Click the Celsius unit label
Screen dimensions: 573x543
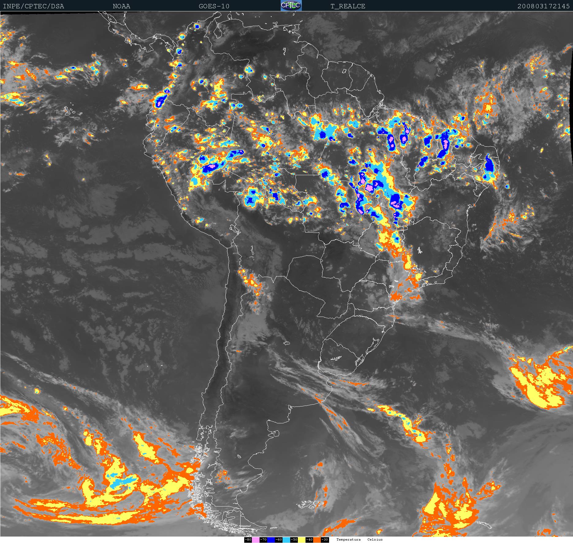click(x=375, y=540)
